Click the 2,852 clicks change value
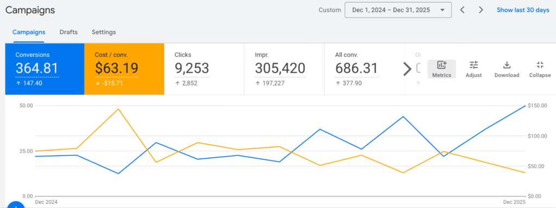 tap(189, 83)
